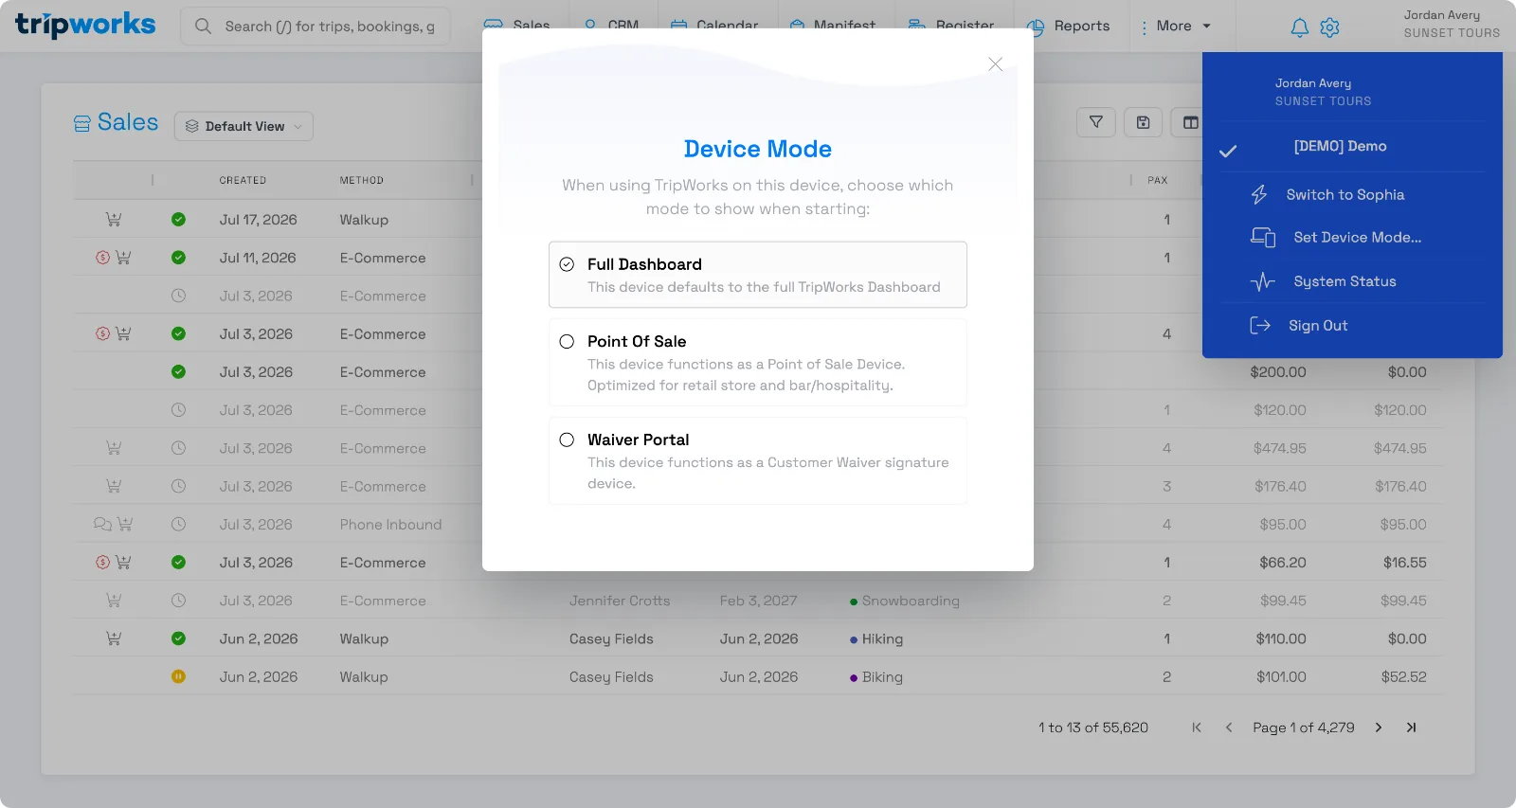Click the Feb 3, 2027 date cell
The image size is (1516, 808).
pos(758,601)
